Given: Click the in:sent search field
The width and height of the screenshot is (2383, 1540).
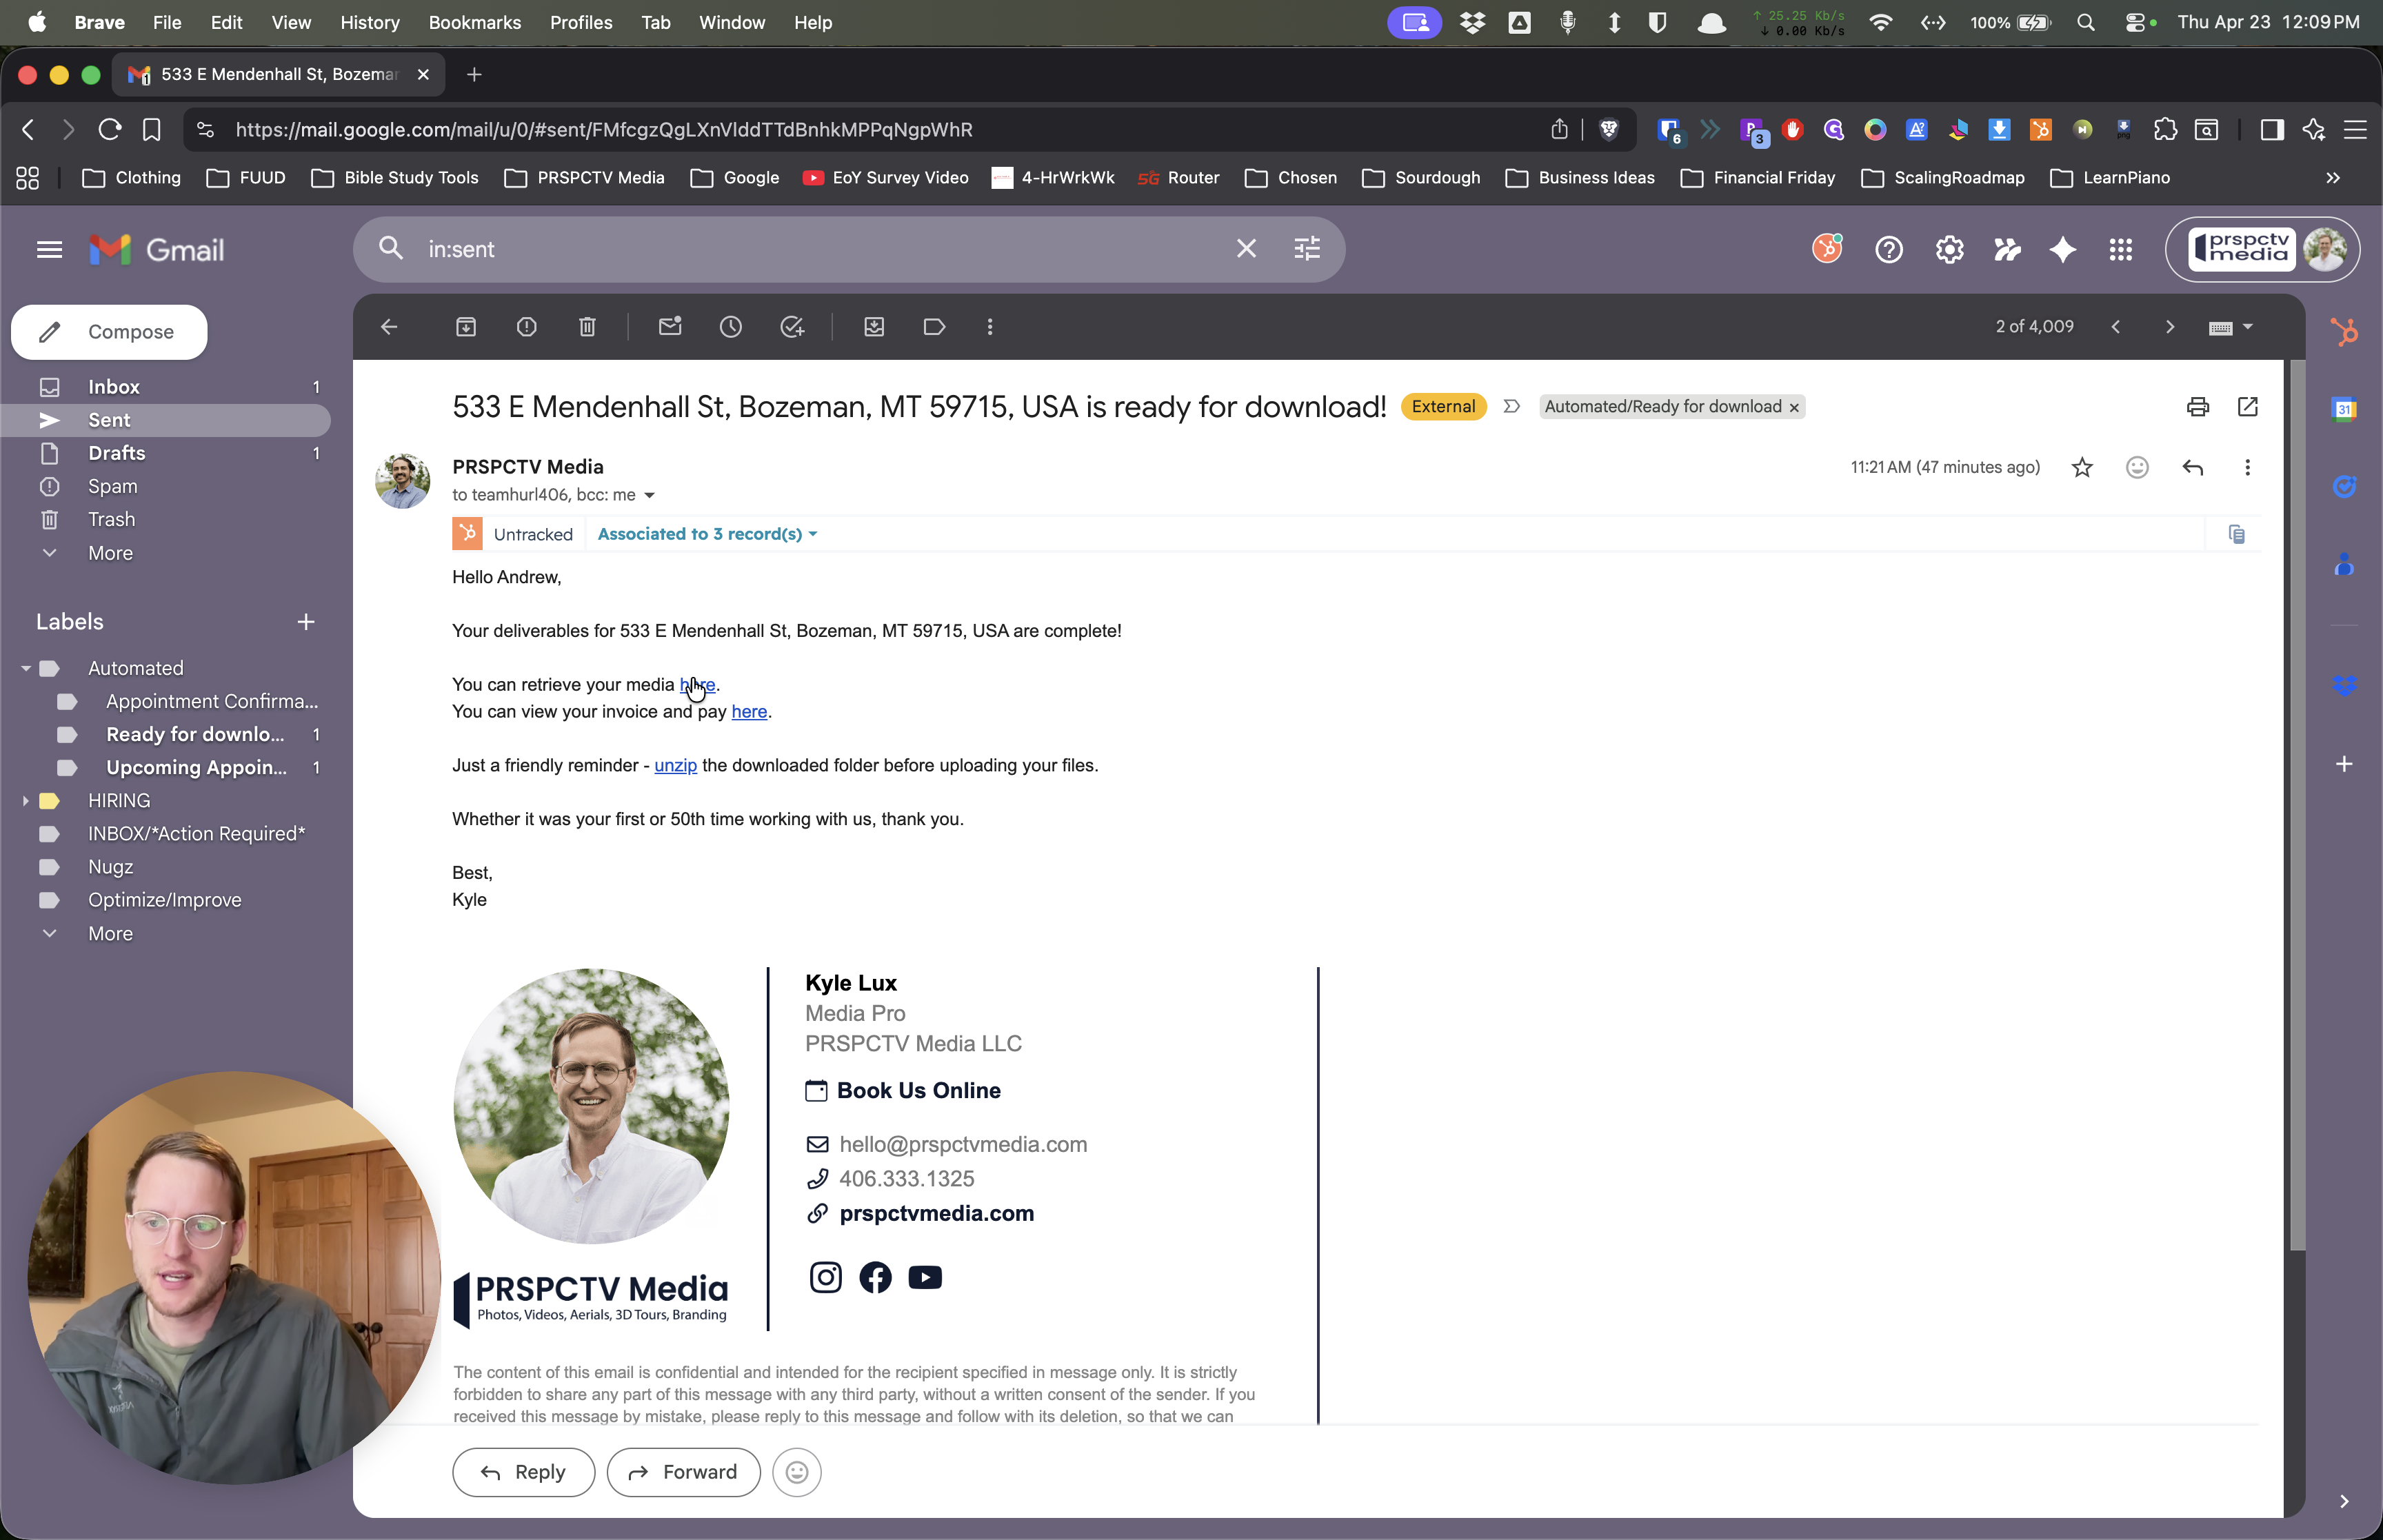Looking at the screenshot, I should click(800, 249).
